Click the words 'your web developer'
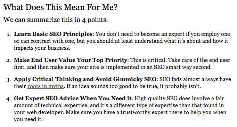Image resolution: width=237 pixels, height=127 pixels. click(39, 112)
